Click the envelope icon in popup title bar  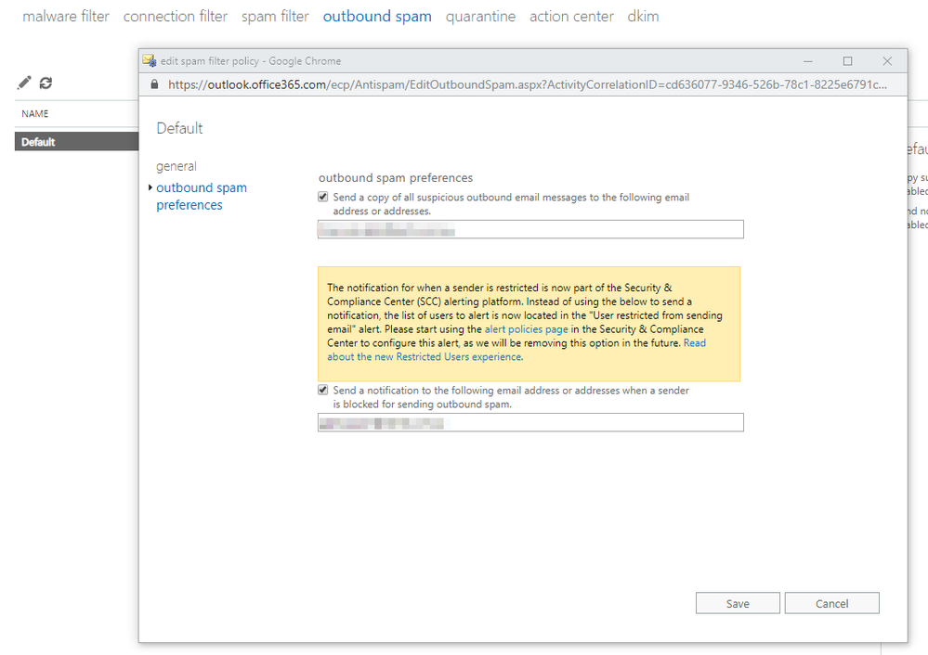[150, 60]
